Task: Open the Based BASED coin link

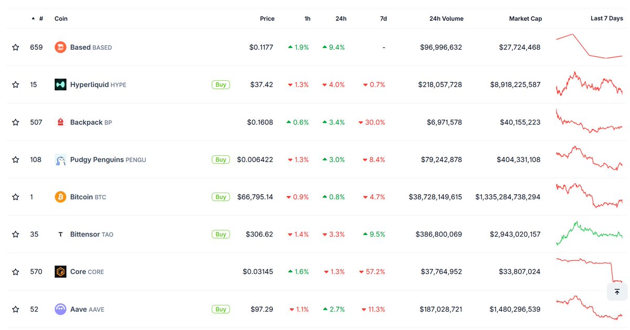Action: click(91, 47)
